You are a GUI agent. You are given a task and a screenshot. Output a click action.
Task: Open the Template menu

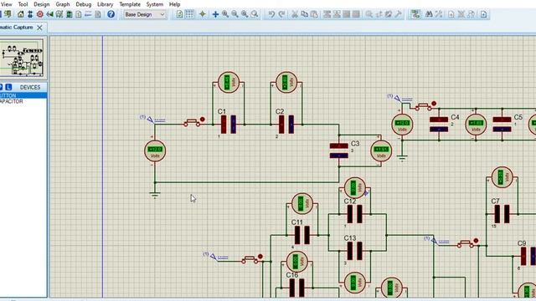click(x=130, y=4)
